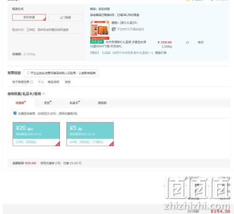234x214 pixels.
Task: Open the 查看价格 link for the gift
Action: click(161, 53)
